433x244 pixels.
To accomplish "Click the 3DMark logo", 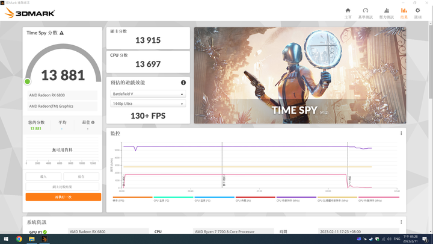I will (x=30, y=13).
